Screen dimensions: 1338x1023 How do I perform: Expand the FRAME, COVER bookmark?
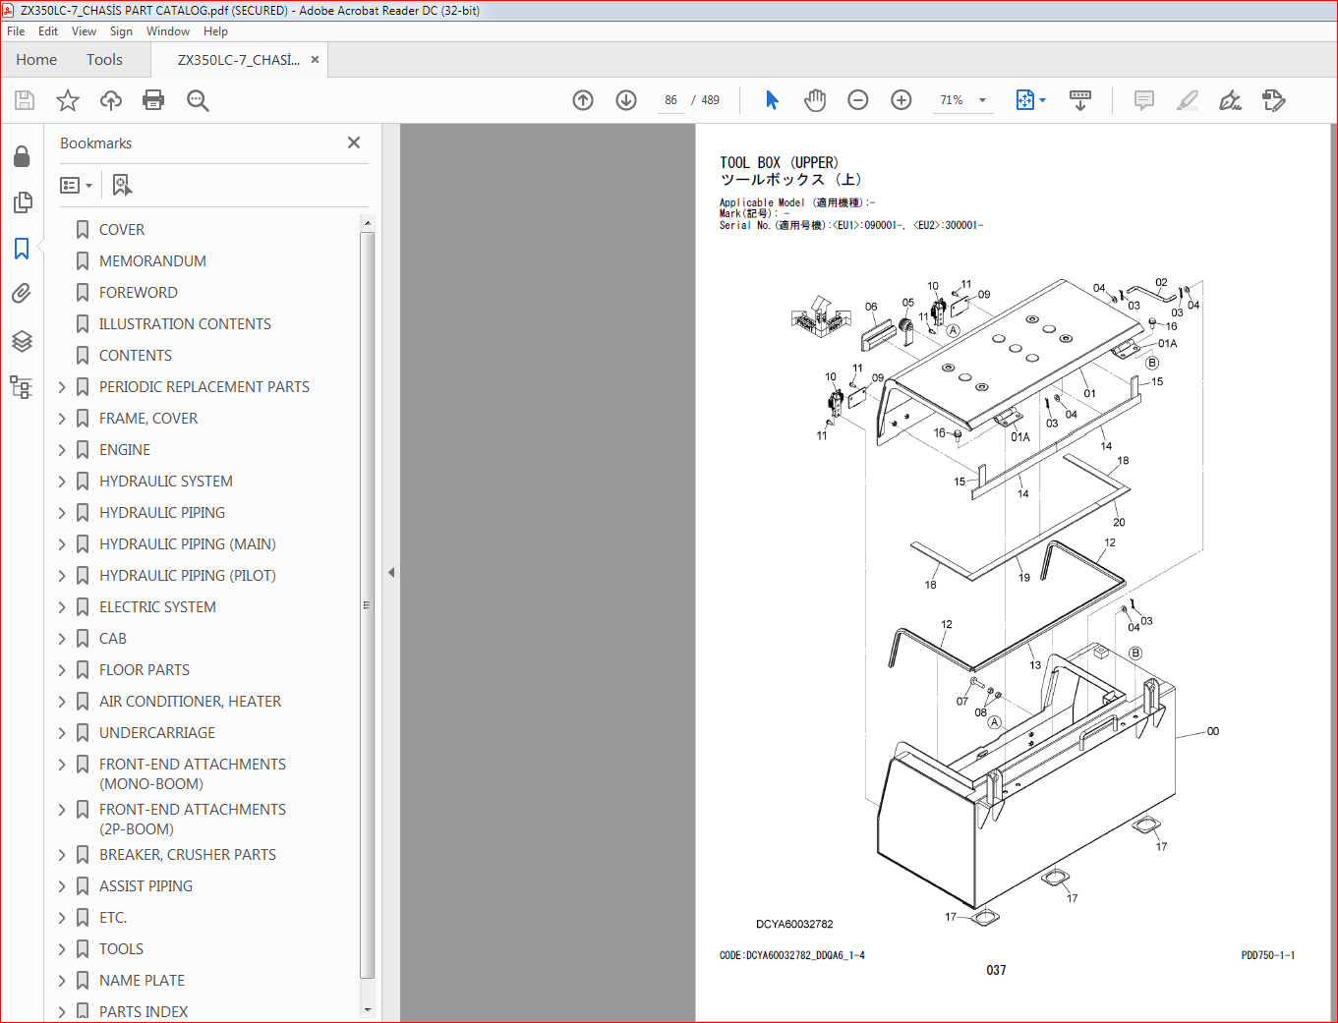click(62, 419)
